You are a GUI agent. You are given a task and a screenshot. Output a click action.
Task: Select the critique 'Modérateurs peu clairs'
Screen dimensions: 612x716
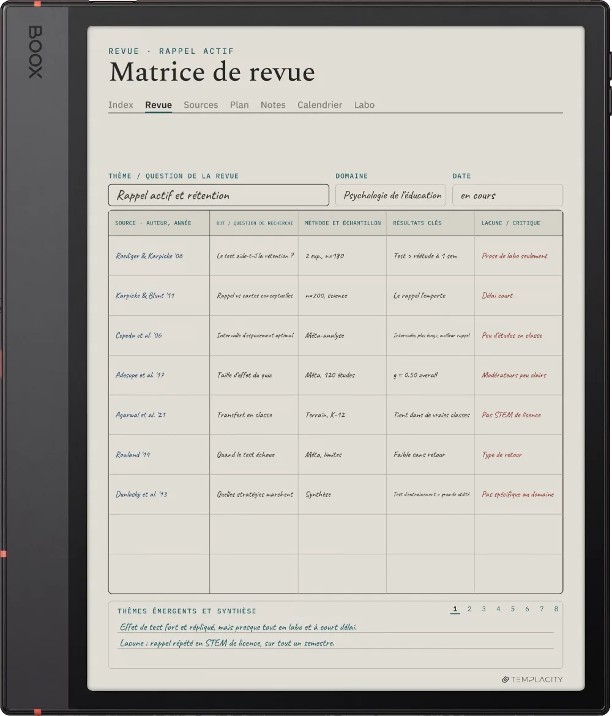tap(518, 375)
